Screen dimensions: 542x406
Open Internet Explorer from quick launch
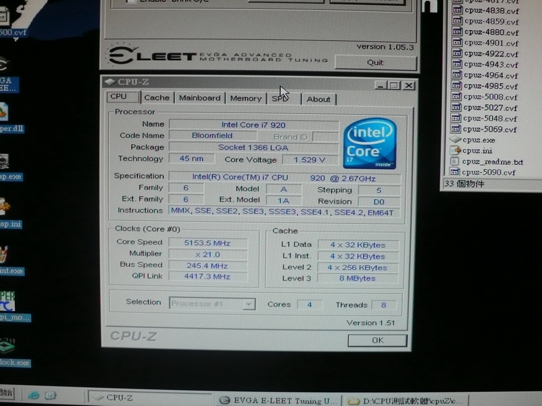pos(34,395)
